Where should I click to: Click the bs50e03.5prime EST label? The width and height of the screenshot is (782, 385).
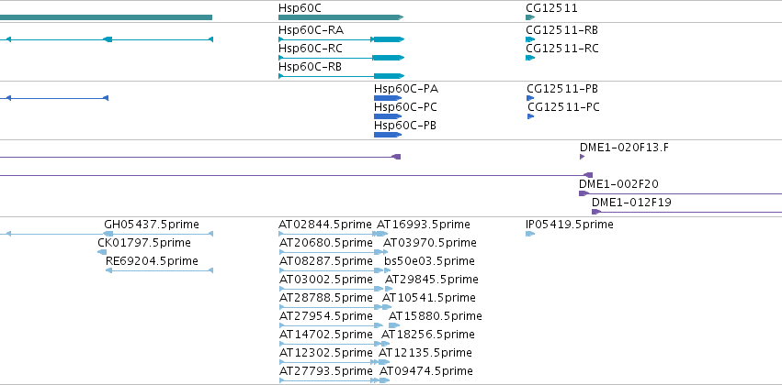(429, 261)
